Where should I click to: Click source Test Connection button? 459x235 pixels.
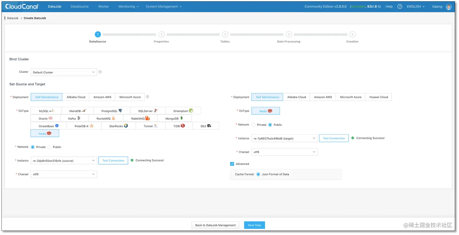point(113,160)
